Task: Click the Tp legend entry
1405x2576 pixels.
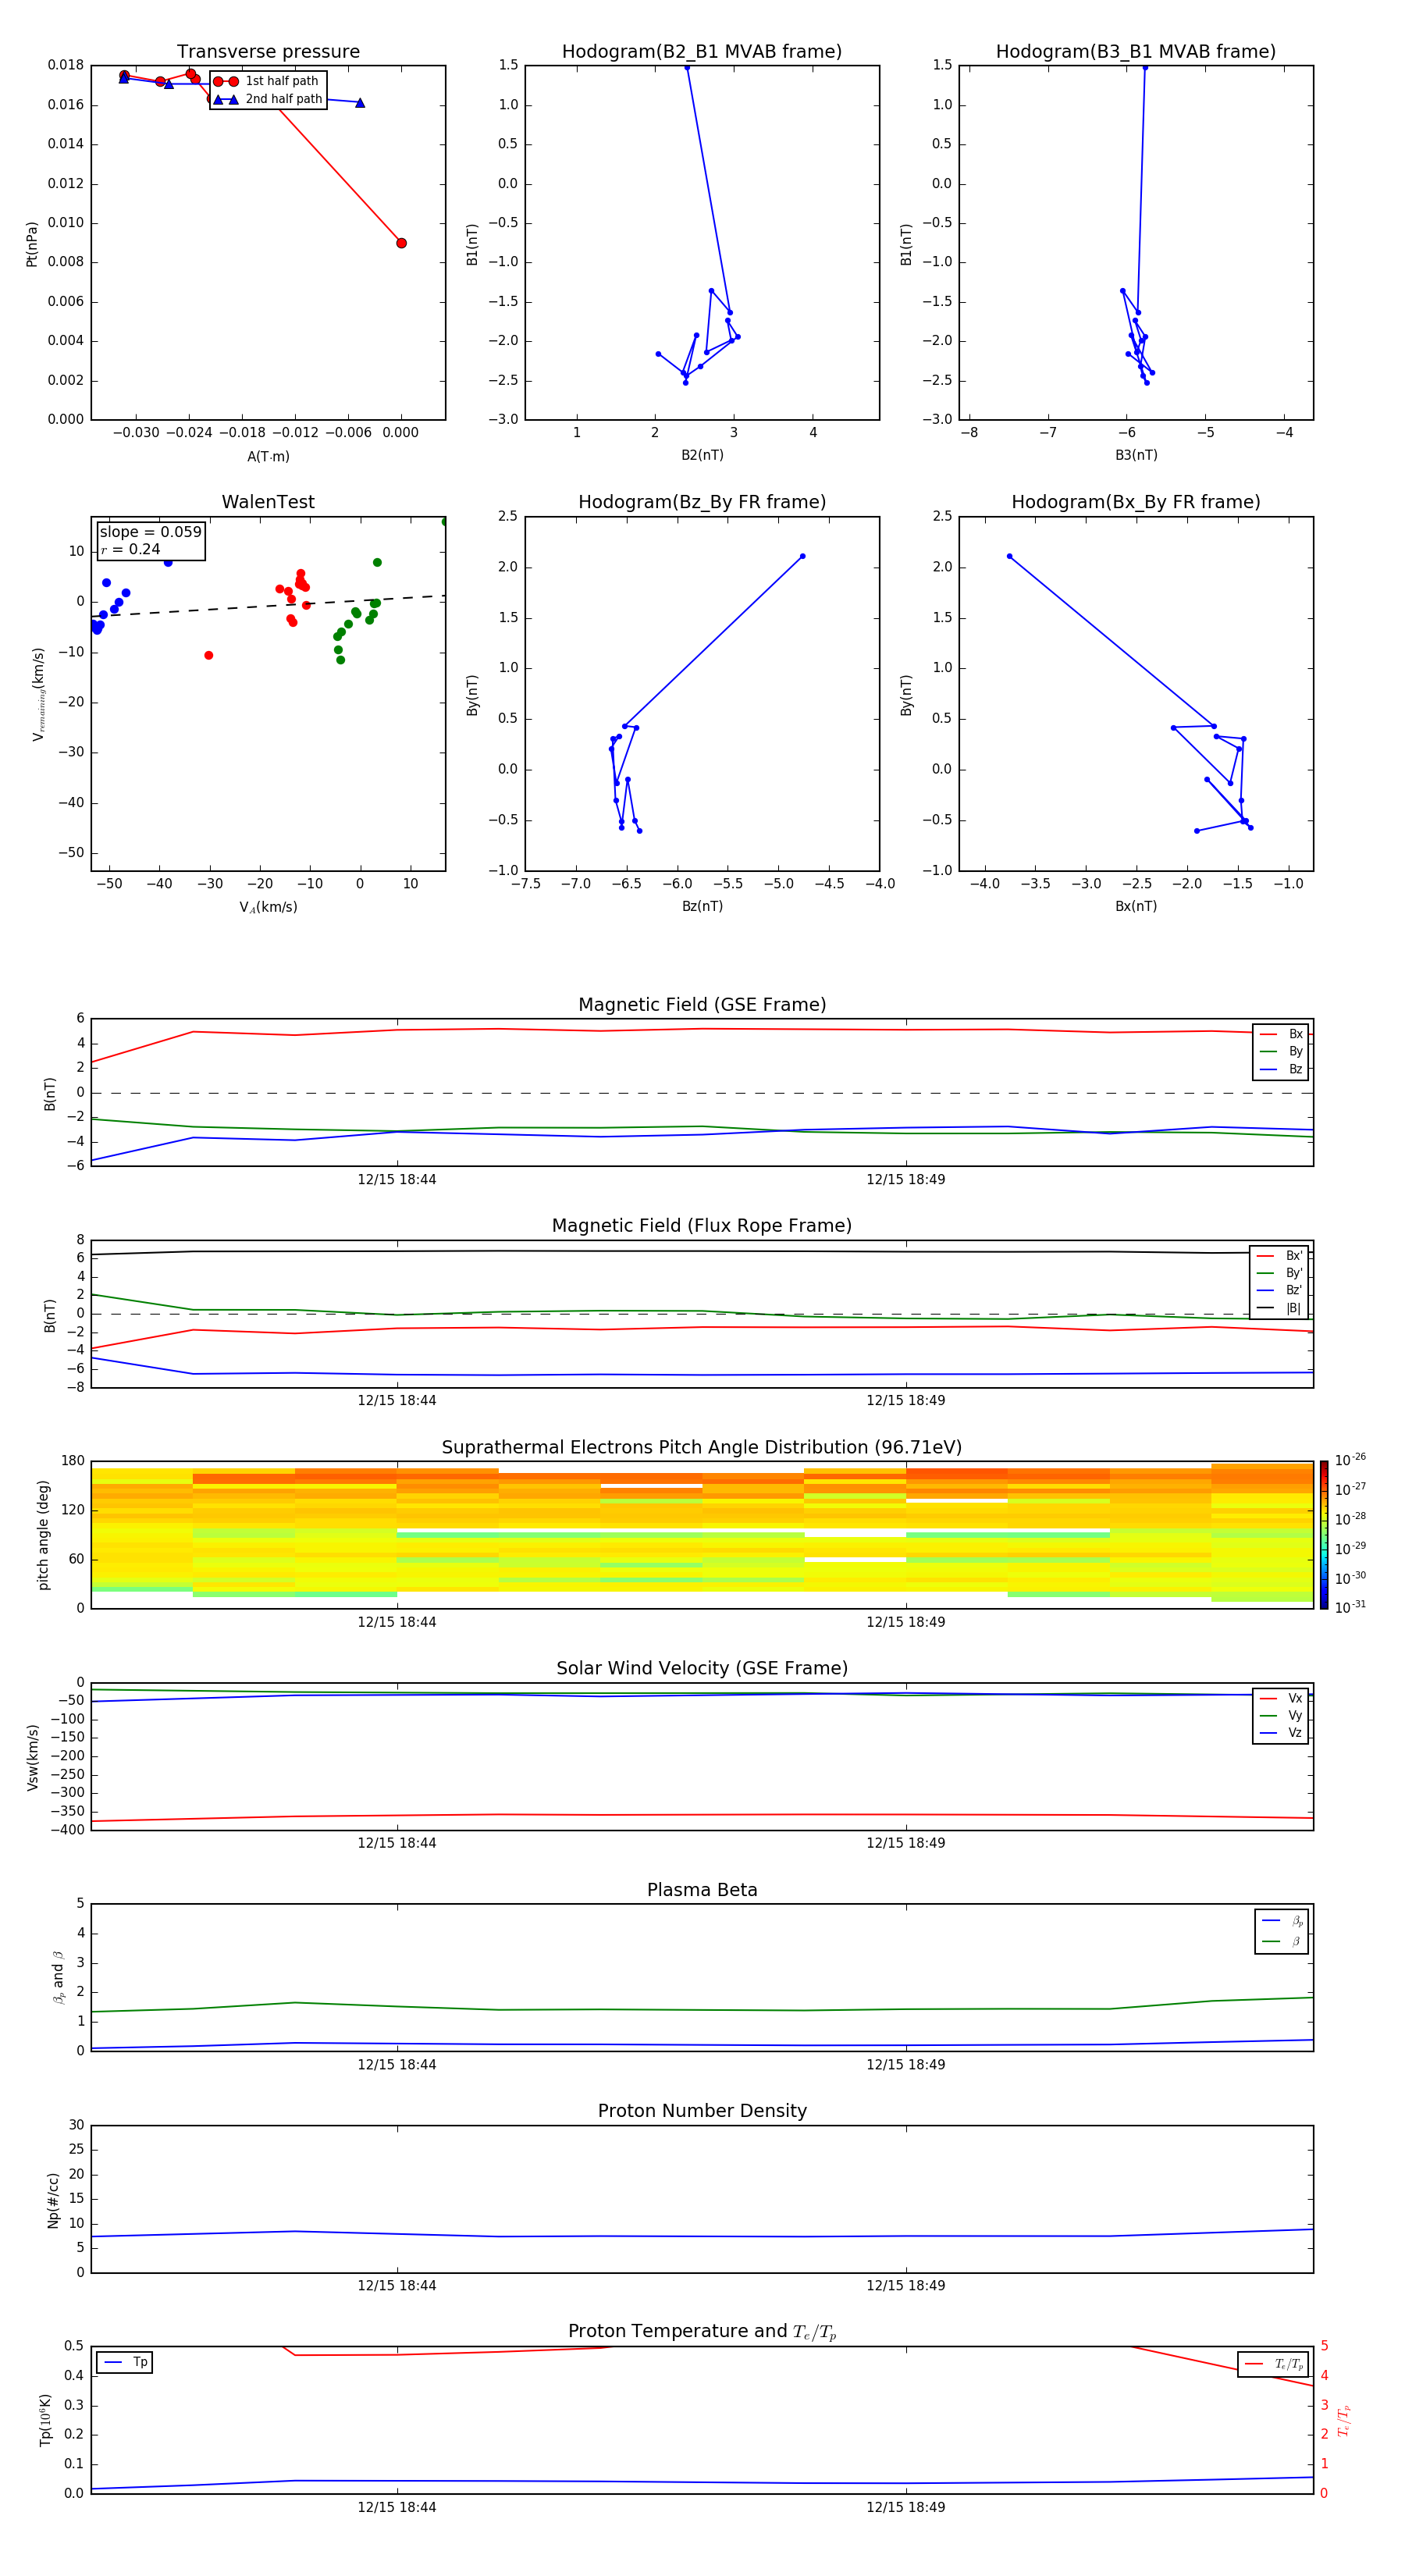Action: (x=125, y=2362)
